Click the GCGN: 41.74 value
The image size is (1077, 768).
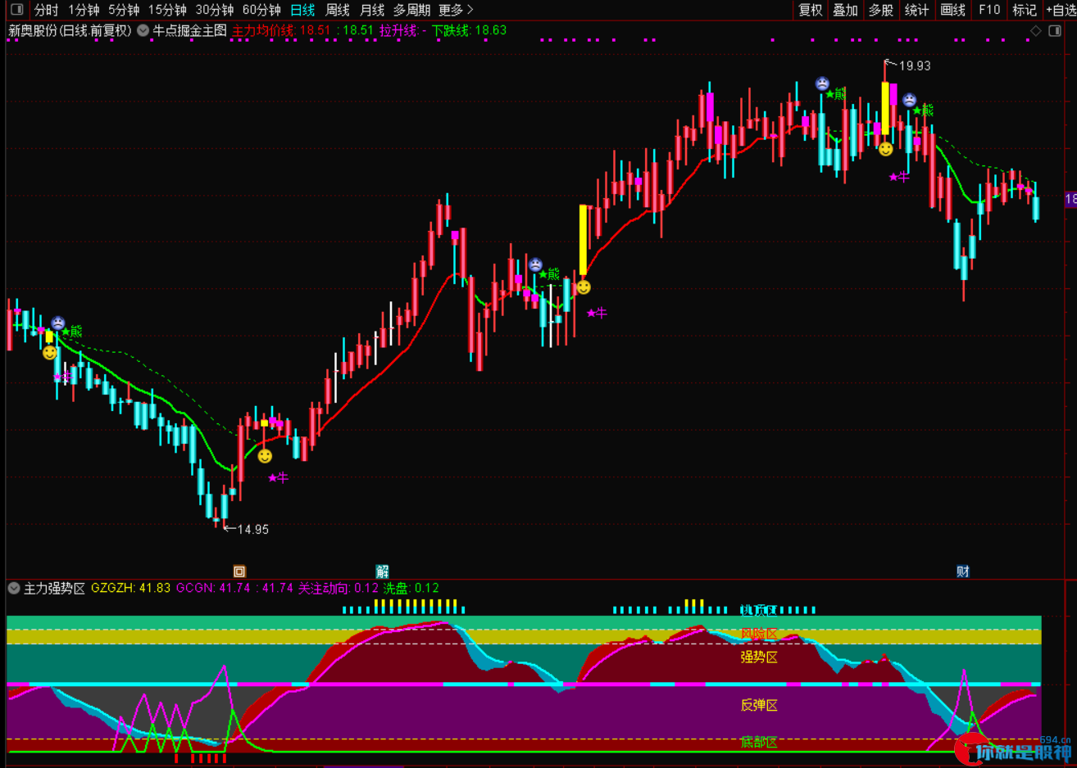coord(213,588)
